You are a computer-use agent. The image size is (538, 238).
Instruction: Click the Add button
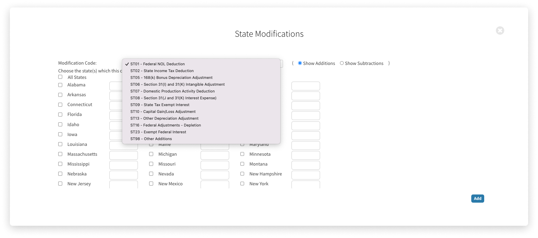click(477, 199)
